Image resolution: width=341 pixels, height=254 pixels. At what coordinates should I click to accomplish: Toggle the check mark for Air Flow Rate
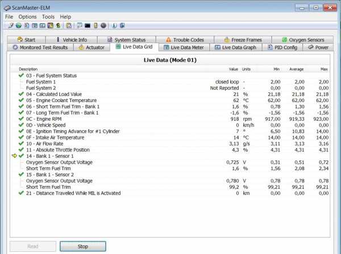coord(21,144)
